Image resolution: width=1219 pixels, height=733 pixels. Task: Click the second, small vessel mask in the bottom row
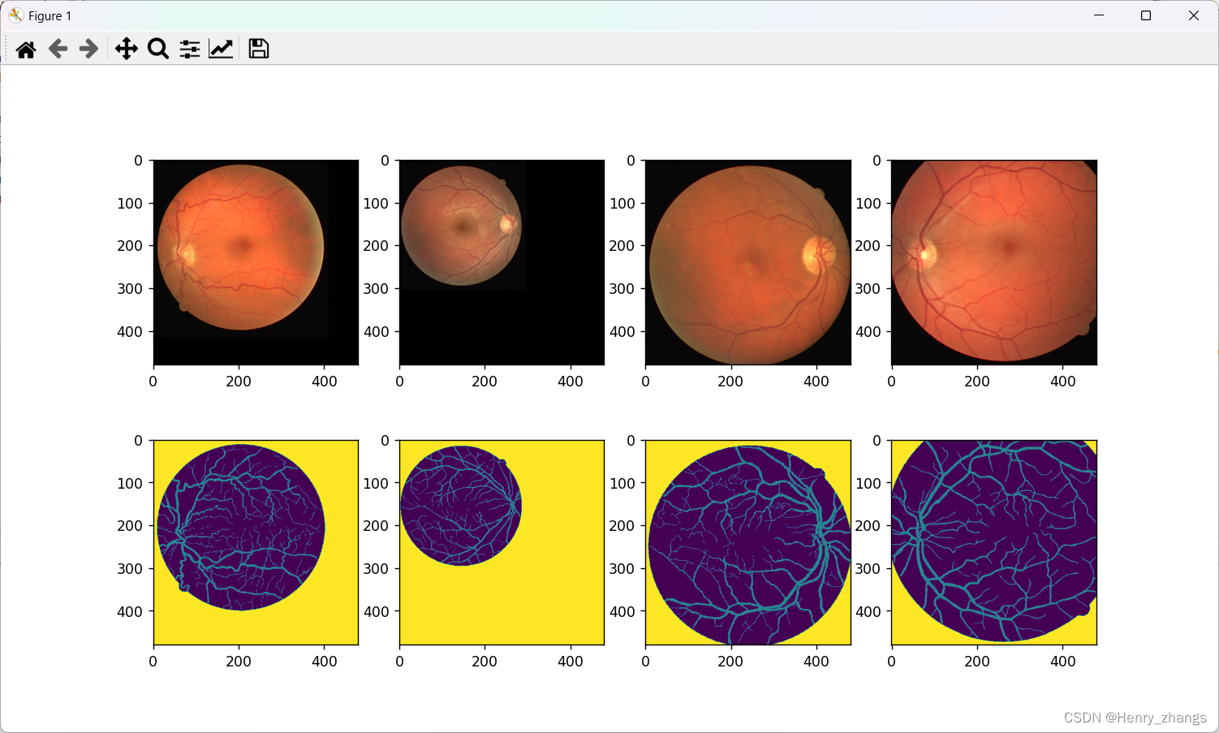[x=502, y=542]
